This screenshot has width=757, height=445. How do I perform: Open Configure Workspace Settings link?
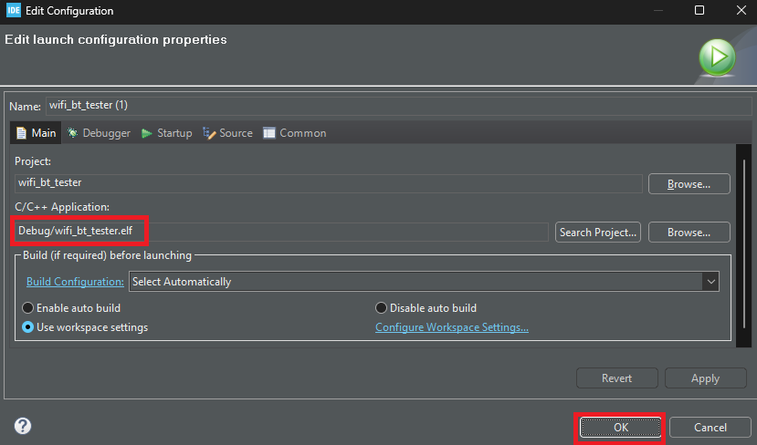tap(452, 327)
